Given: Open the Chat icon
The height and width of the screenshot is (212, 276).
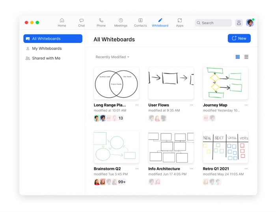Looking at the screenshot, I should [81, 20].
